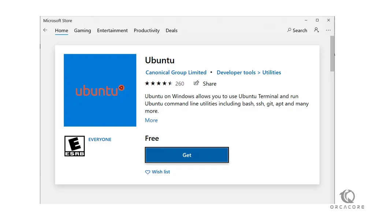Switch to the Home tab
Image resolution: width=375 pixels, height=220 pixels.
(62, 31)
